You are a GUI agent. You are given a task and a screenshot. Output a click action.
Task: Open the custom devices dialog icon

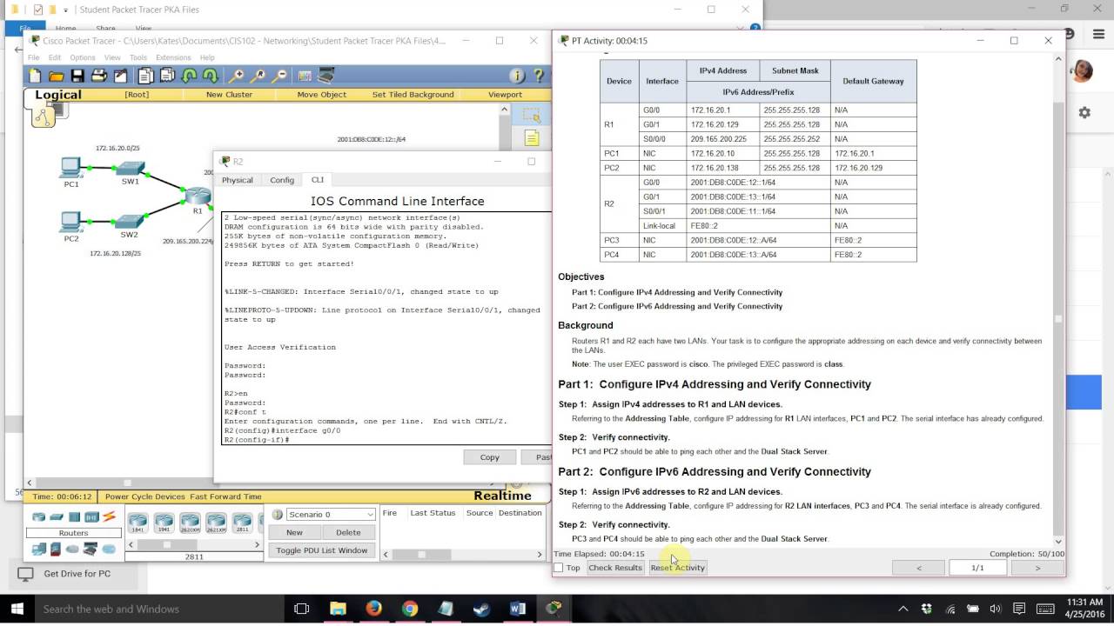(325, 76)
